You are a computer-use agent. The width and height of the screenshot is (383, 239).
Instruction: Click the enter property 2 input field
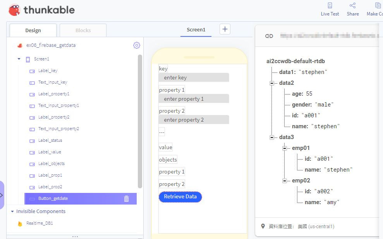coord(194,120)
